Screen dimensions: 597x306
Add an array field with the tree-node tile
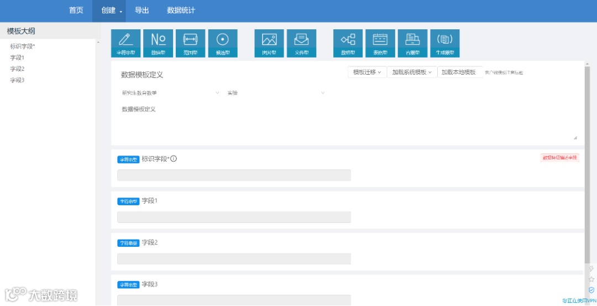click(x=348, y=44)
